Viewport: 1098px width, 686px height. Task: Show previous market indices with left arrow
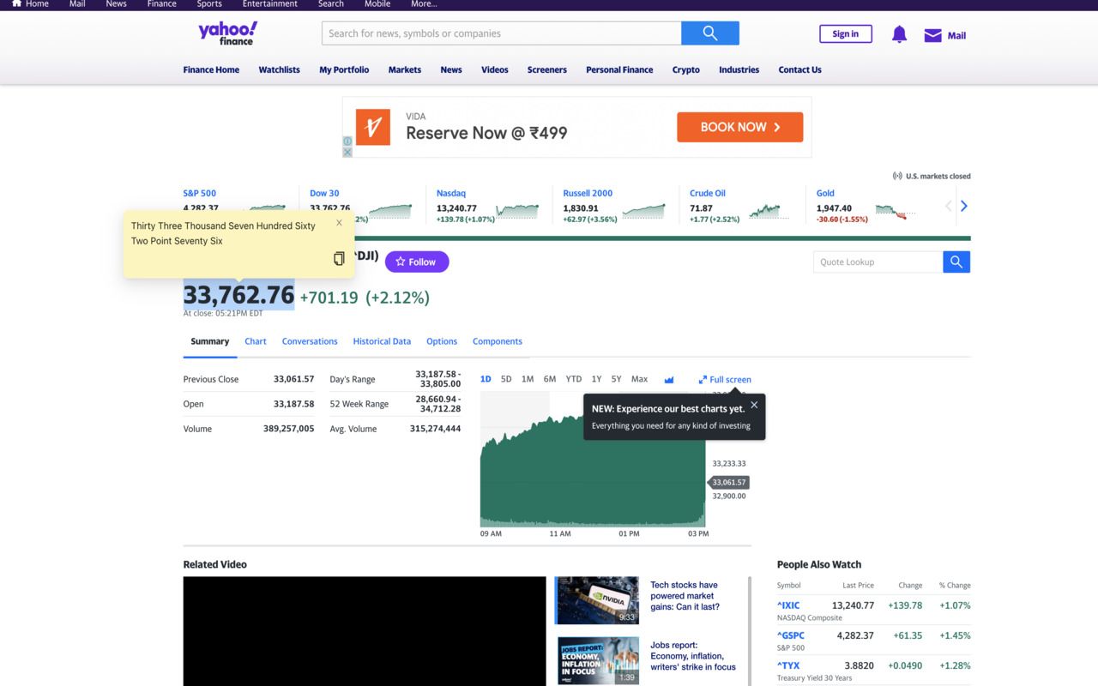pos(948,206)
